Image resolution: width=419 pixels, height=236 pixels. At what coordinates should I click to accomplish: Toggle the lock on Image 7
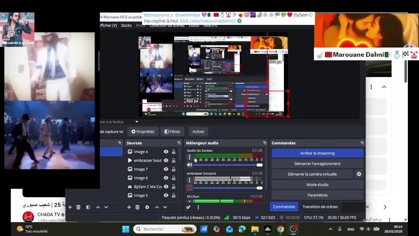pyautogui.click(x=173, y=169)
